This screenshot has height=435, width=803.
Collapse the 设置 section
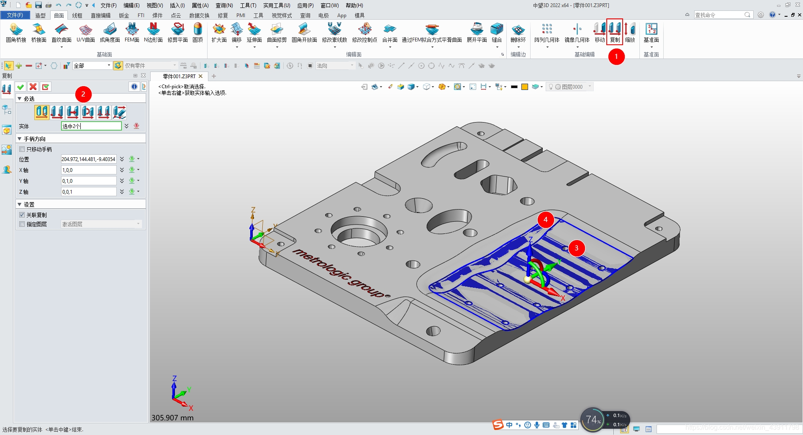[19, 205]
